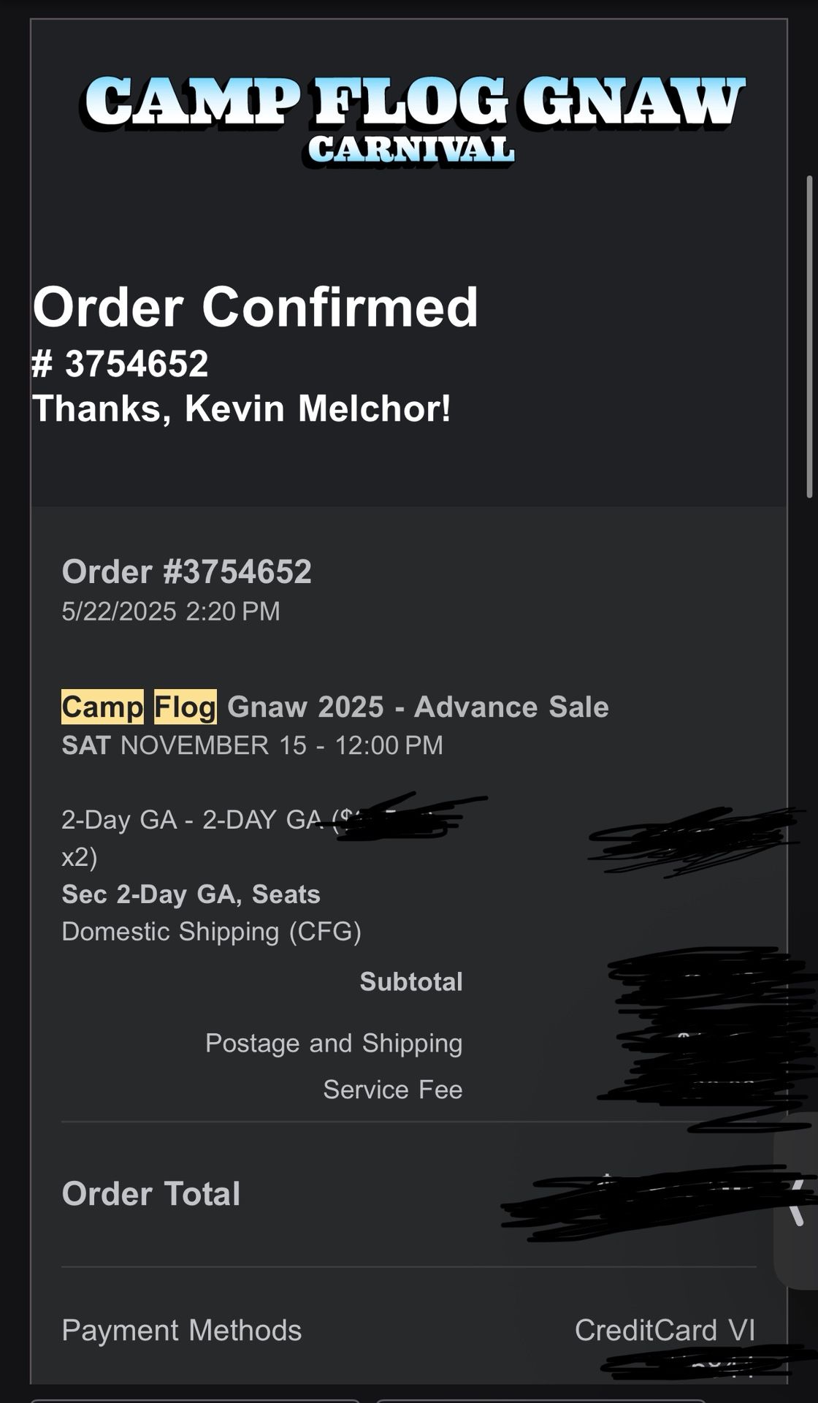Screen dimensions: 818x1403
Task: Click the Service Fee label
Action: [393, 1089]
